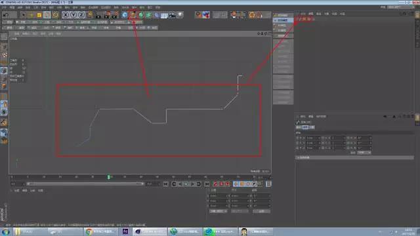Go to end of animation
420x236 pixels.
[x=207, y=184]
